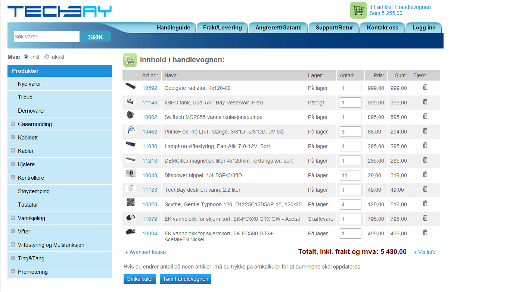Open the Handleguide tab

coord(173,28)
